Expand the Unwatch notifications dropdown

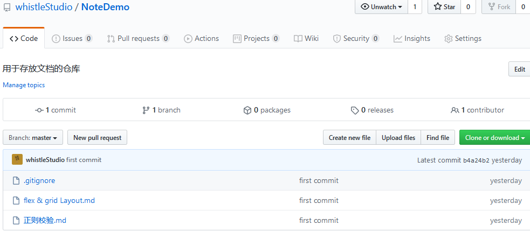coord(381,7)
